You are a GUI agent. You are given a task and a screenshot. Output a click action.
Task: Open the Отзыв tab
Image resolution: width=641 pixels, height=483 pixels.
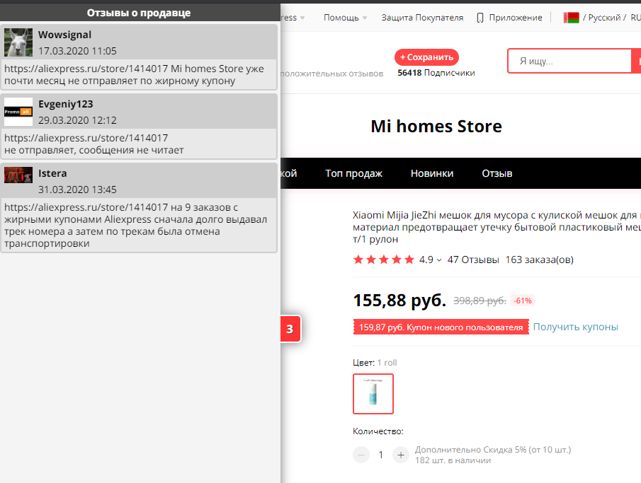coord(497,173)
